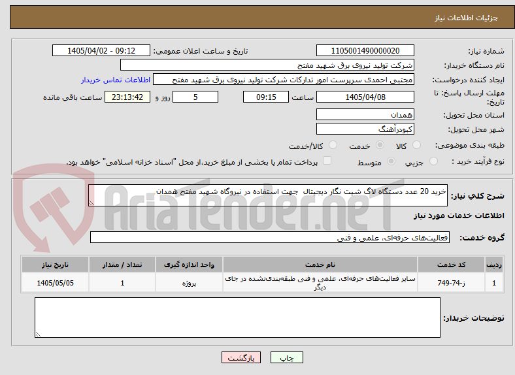515x375 pixels.
Task: Click the service name cell سایر فعالیت‌های حرفه‌ای
Action: click(320, 283)
